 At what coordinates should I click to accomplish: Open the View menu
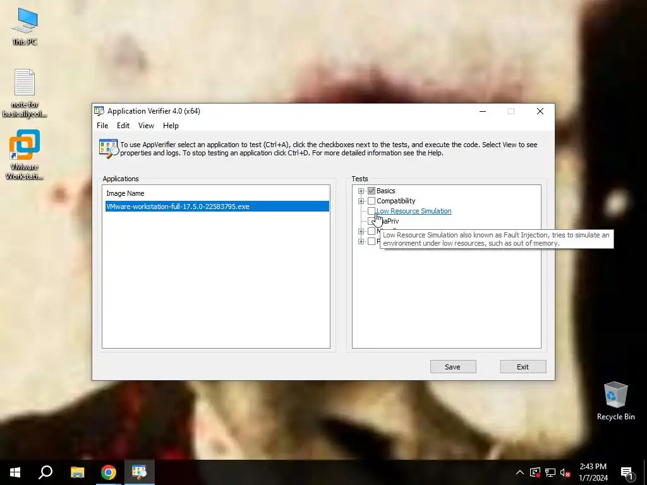(x=146, y=126)
